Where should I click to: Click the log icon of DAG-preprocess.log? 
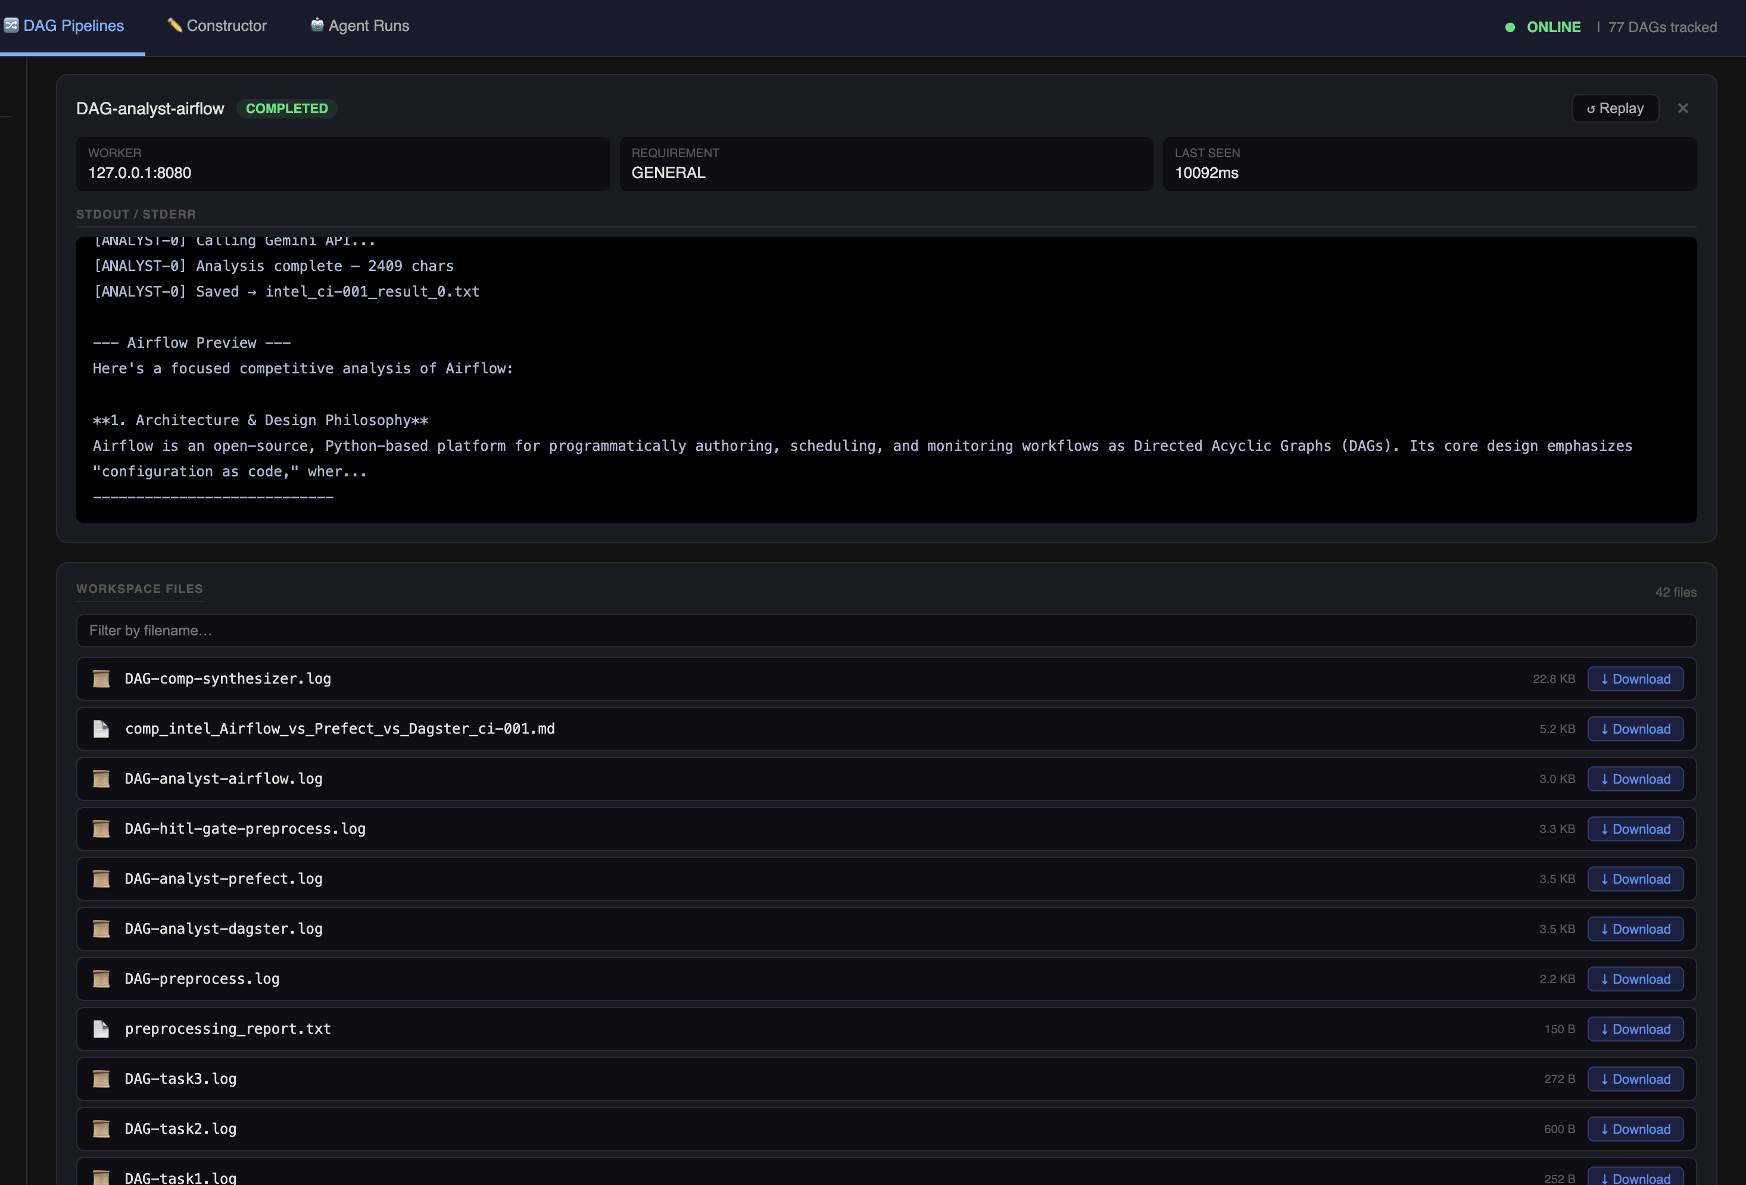[101, 979]
